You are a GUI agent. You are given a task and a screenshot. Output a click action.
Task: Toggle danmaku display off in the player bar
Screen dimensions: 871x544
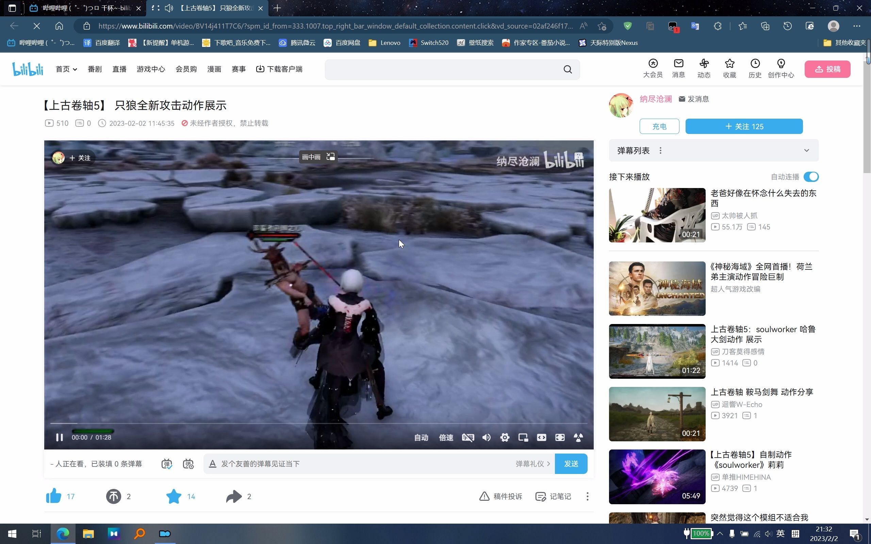(468, 438)
